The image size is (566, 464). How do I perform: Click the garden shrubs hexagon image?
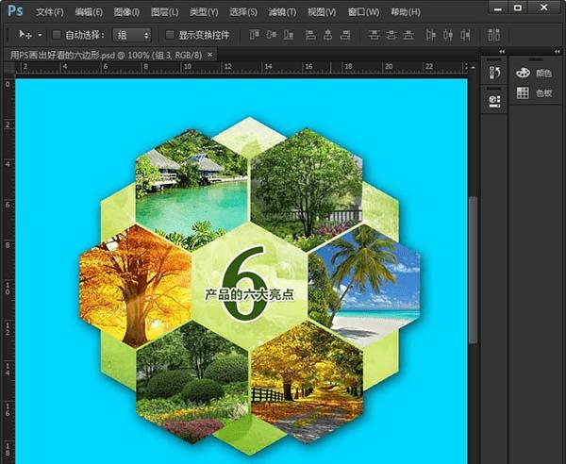pos(192,383)
